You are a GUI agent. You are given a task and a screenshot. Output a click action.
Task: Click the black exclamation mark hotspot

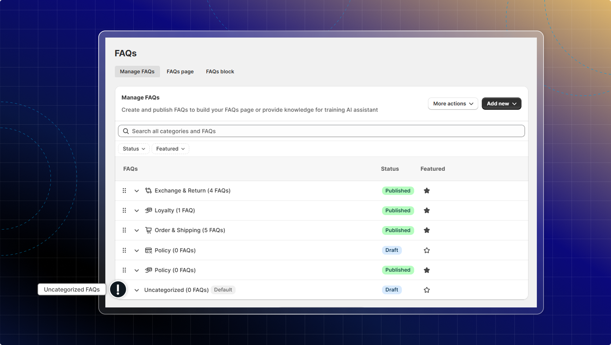(118, 290)
